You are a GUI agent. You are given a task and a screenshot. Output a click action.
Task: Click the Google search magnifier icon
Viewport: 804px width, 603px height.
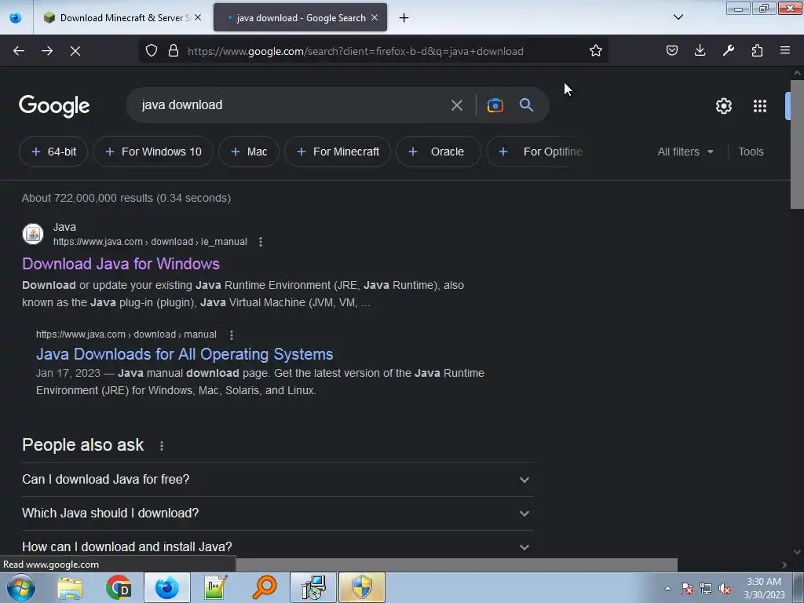[x=526, y=105]
